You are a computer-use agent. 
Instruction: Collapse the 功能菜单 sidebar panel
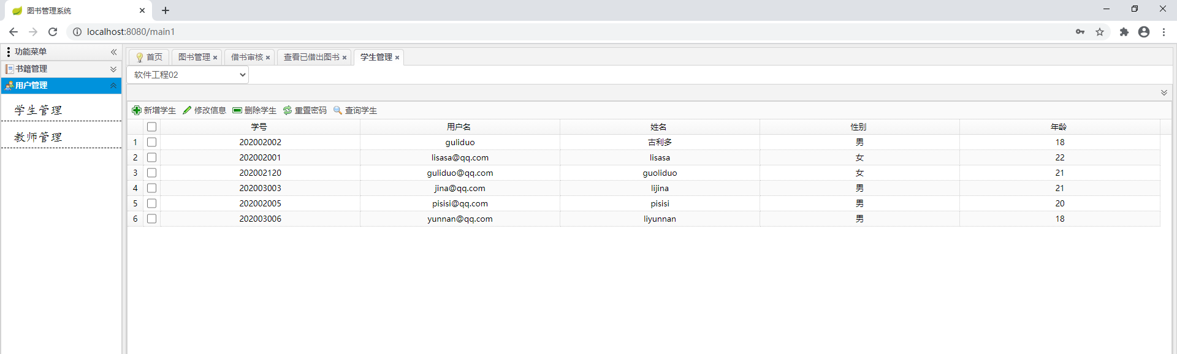tap(113, 52)
